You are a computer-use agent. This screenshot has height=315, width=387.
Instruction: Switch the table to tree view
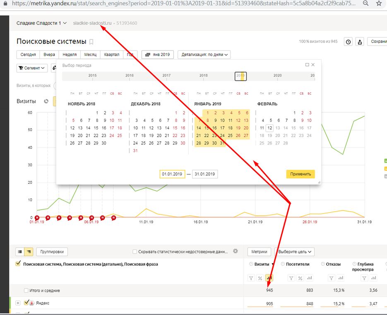(29, 252)
